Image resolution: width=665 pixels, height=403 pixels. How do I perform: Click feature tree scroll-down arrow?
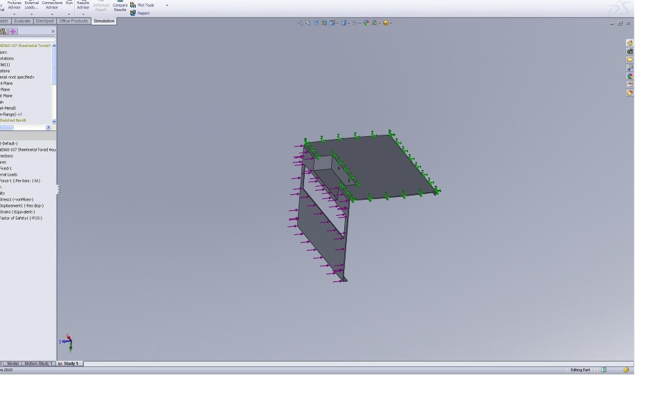54,122
